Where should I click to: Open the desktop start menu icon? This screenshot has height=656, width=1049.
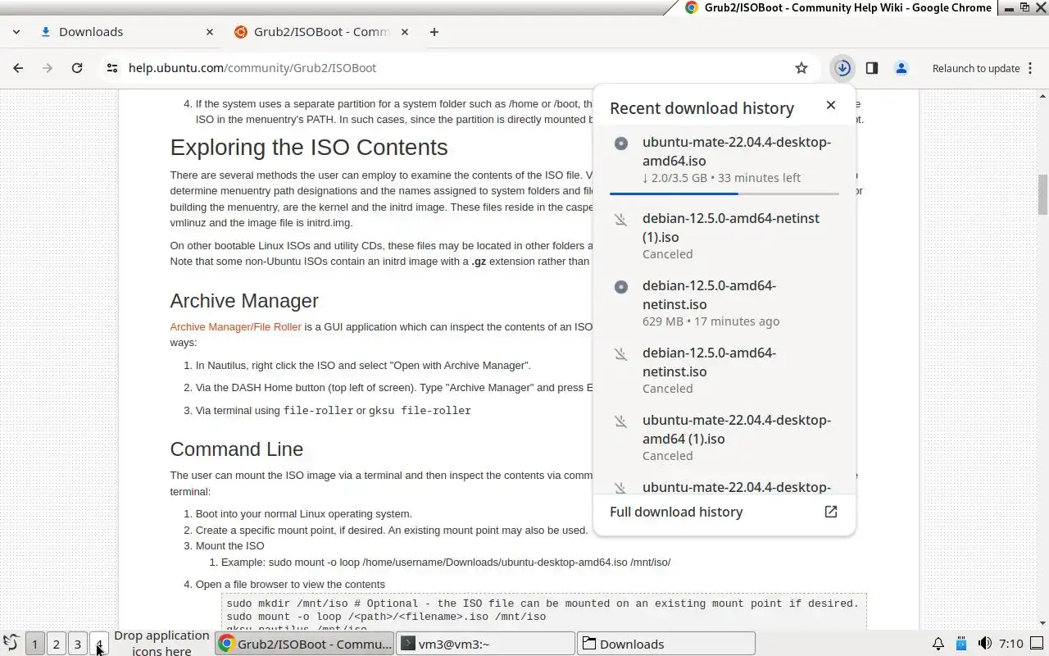(x=11, y=644)
